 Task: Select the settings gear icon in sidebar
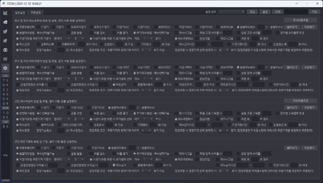[5, 68]
